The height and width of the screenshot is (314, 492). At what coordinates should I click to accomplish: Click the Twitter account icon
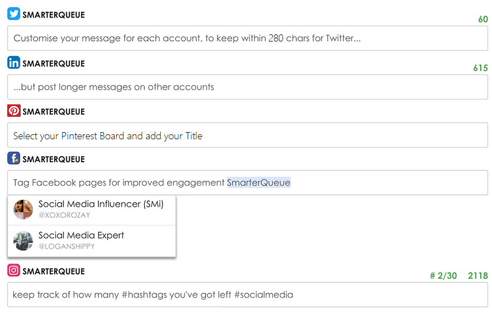pos(14,14)
